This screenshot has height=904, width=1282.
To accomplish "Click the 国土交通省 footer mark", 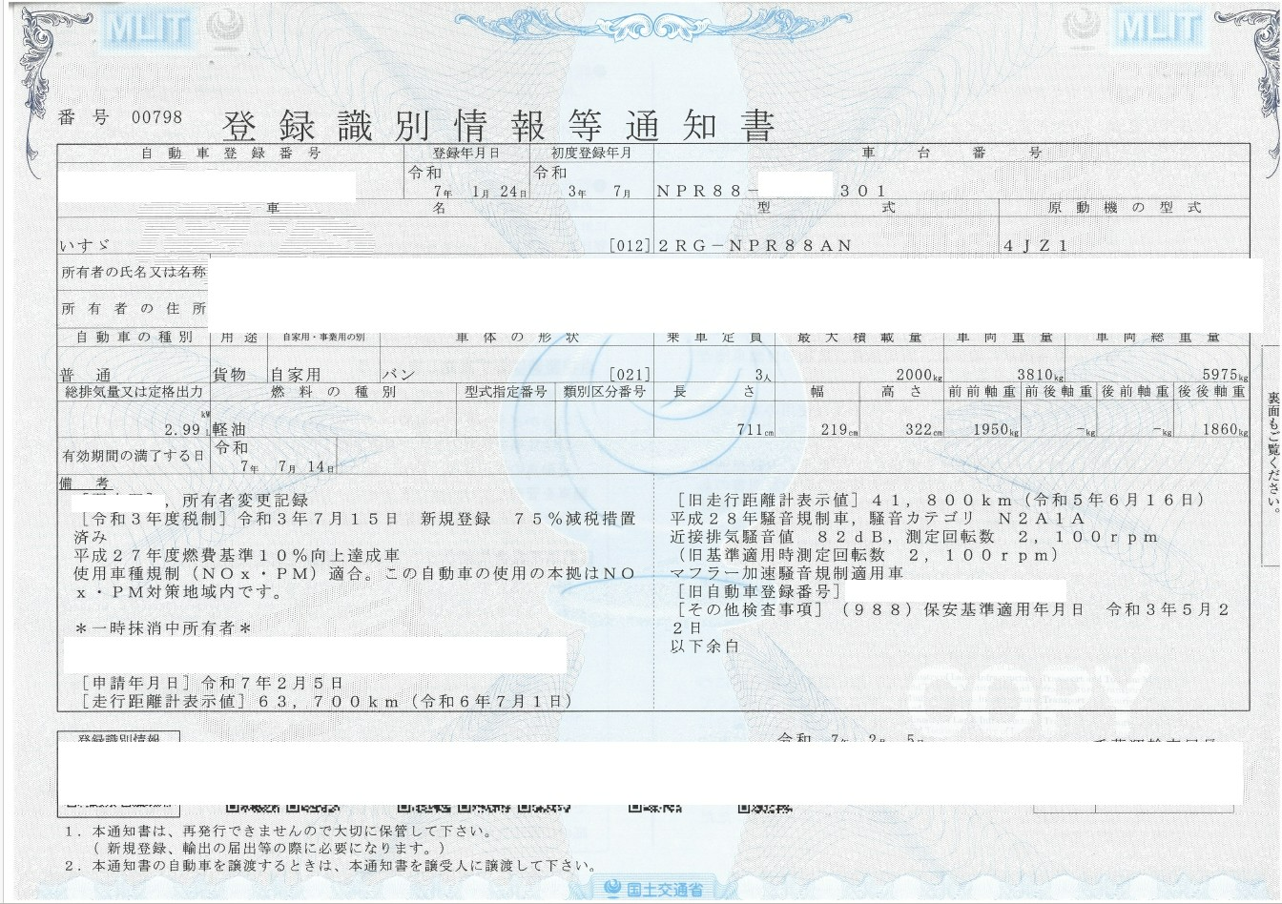I will coord(654,890).
